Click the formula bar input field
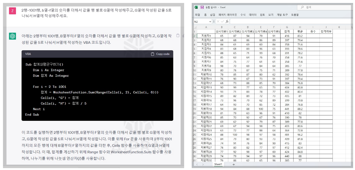Image resolution: width=355 pixels, height=170 pixels. (x=291, y=21)
